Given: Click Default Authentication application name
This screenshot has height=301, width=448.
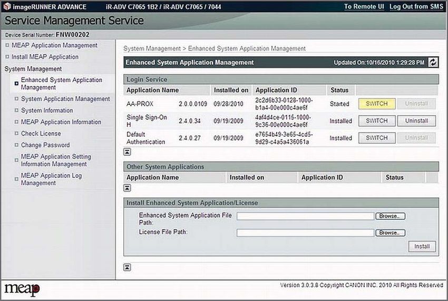Looking at the screenshot, I should coord(145,138).
